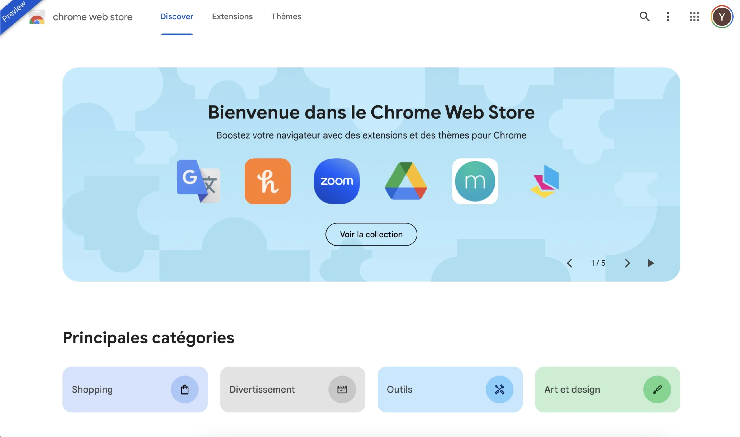Click the search icon in the header

click(x=645, y=16)
